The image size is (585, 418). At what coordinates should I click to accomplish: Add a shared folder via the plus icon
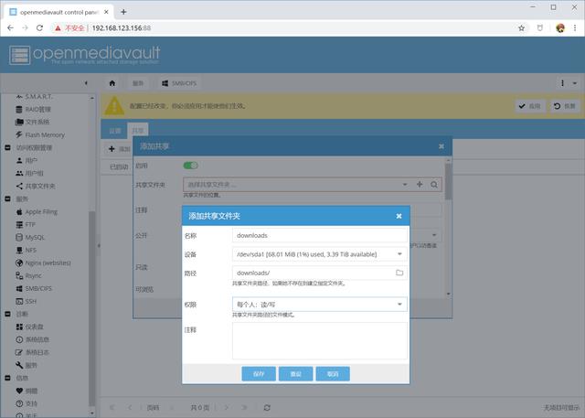pos(420,185)
